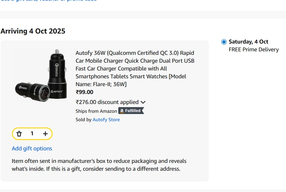This screenshot has width=286, height=192.
Task: Click the Amazon Fulfilled badge icon
Action: pos(131,111)
